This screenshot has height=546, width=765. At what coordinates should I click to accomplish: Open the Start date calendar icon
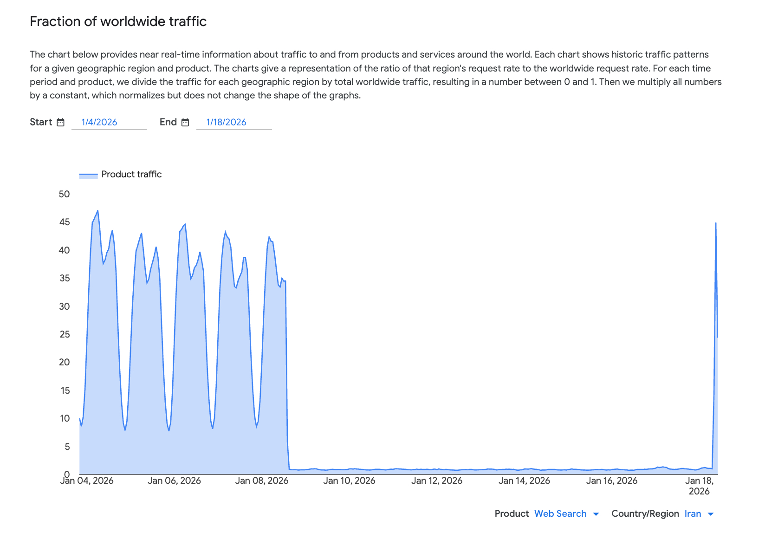pos(60,122)
